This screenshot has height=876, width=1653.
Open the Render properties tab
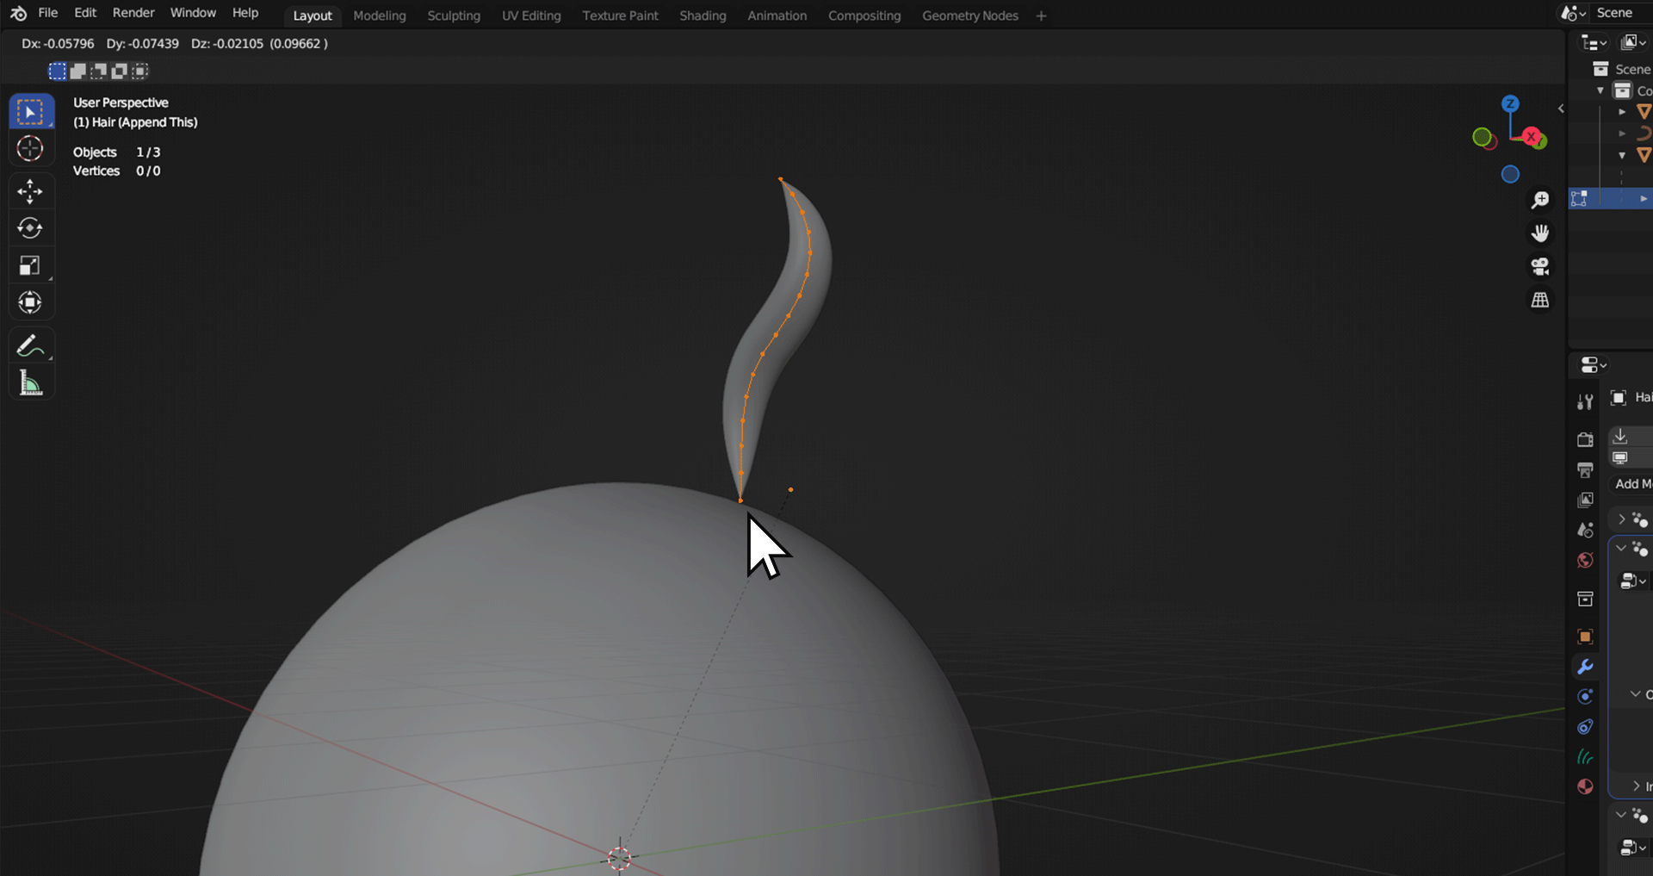pyautogui.click(x=1585, y=440)
